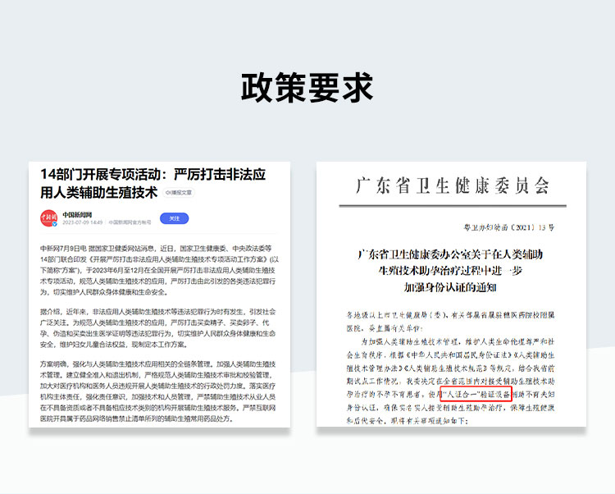Click the paragraph beginning with 据介绍，近年来
615x494 pixels.
(x=158, y=328)
